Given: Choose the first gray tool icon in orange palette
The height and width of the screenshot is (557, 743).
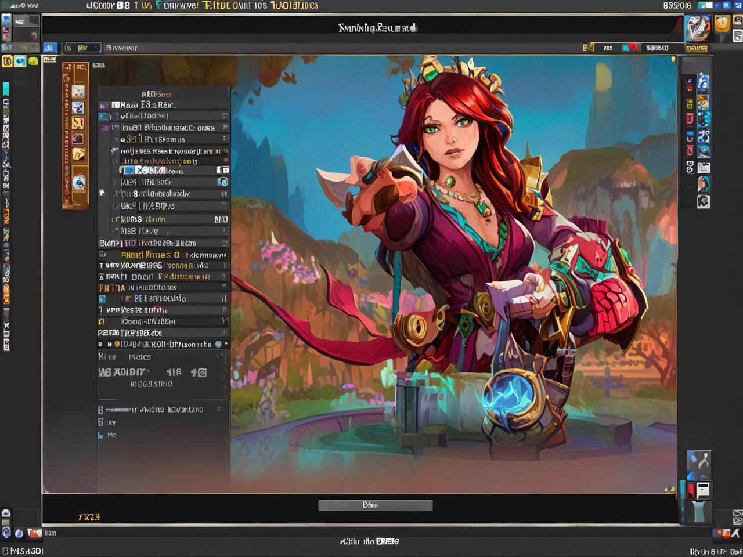Looking at the screenshot, I should [78, 92].
